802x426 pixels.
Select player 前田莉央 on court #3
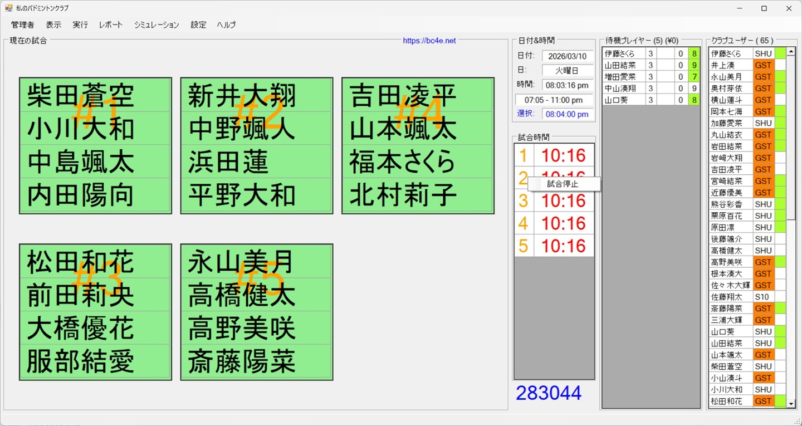coord(95,295)
